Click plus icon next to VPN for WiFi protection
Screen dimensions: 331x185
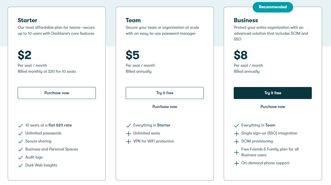(128, 141)
